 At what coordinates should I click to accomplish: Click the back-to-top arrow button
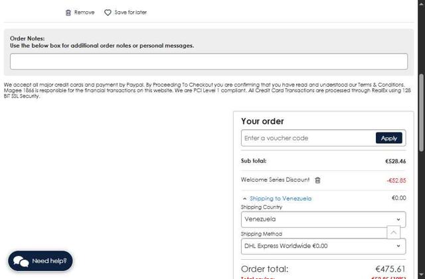tap(393, 232)
